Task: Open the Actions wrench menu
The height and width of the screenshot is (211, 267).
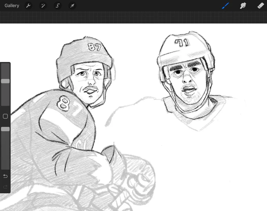Action: (28, 5)
